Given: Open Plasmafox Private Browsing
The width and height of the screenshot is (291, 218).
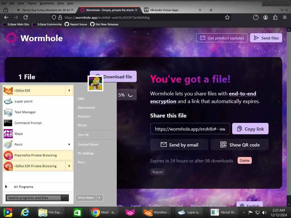Looking at the screenshot, I should point(38,155).
